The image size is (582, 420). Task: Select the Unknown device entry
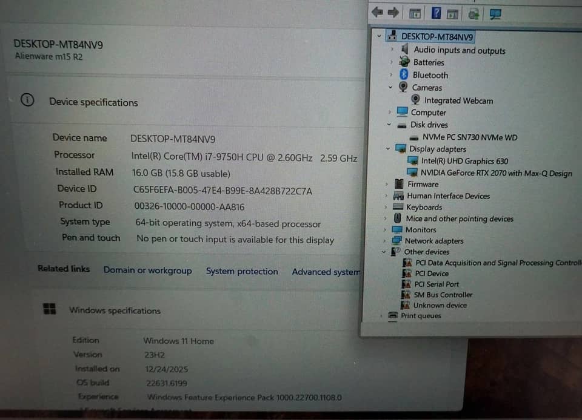(x=440, y=305)
